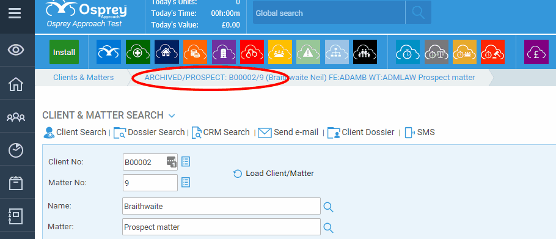
Task: Click the Client No input field
Action: point(150,162)
